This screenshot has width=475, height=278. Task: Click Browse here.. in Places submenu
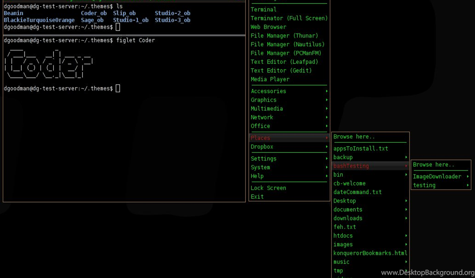pyautogui.click(x=370, y=137)
